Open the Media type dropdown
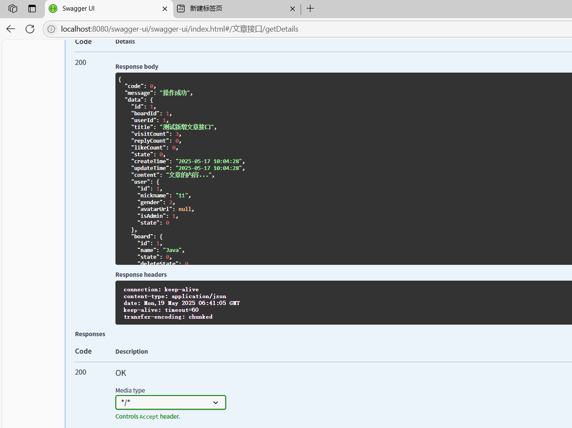The height and width of the screenshot is (428, 572). point(171,402)
